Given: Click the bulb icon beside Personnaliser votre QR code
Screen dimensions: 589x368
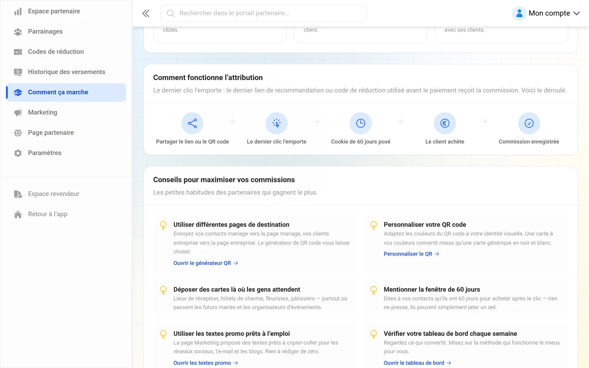Looking at the screenshot, I should coord(373,225).
